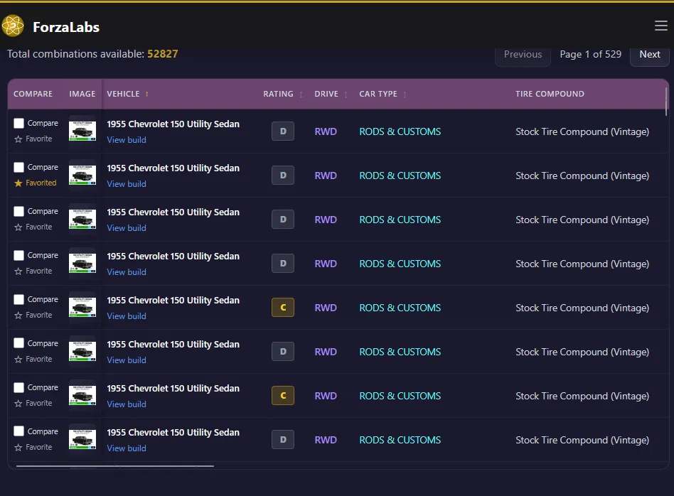The image size is (674, 496).
Task: Click the Favorite star in the third row
Action: click(18, 227)
